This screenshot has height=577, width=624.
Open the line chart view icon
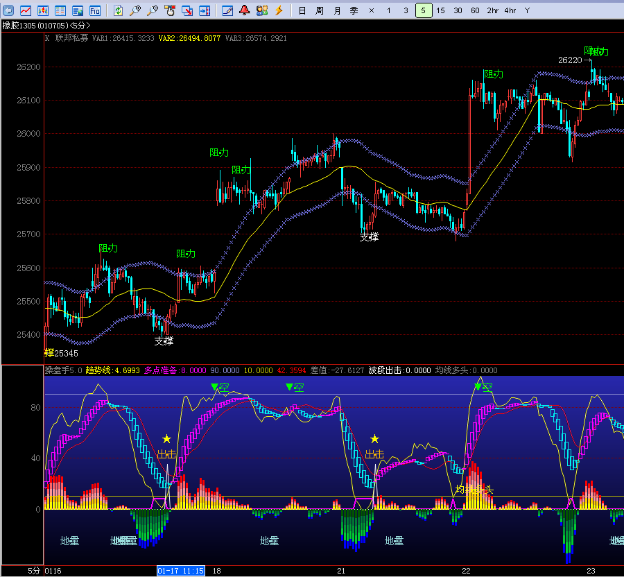click(26, 10)
